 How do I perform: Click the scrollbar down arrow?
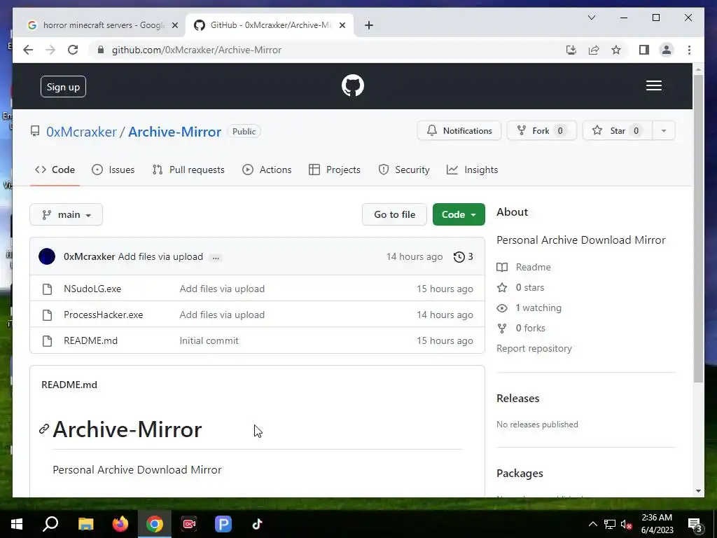tap(698, 491)
